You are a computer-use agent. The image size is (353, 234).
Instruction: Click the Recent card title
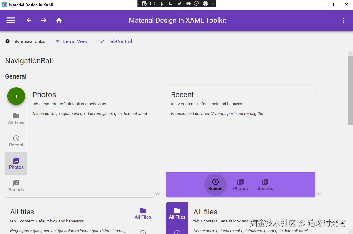[182, 95]
